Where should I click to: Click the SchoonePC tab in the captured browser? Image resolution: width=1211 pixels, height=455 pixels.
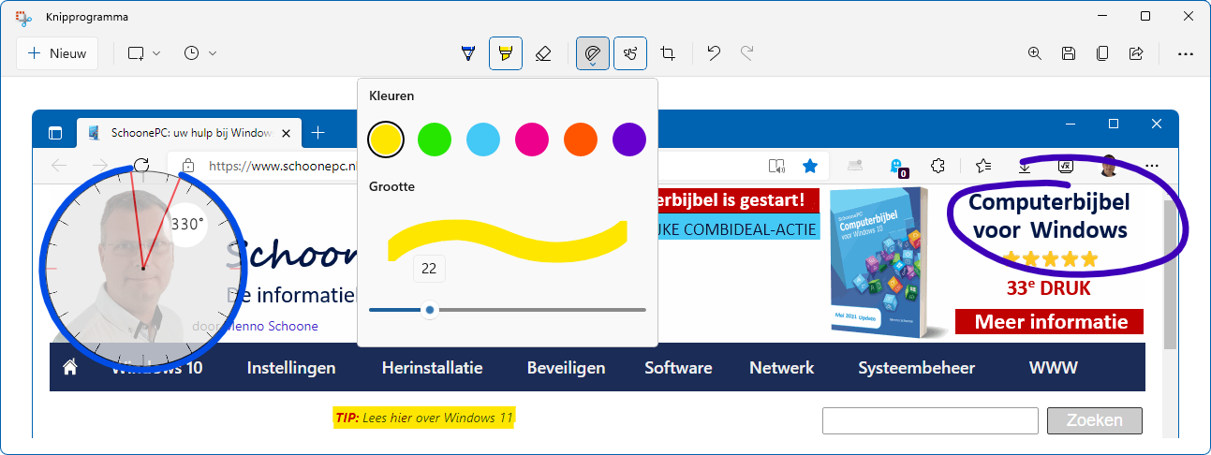pos(187,133)
